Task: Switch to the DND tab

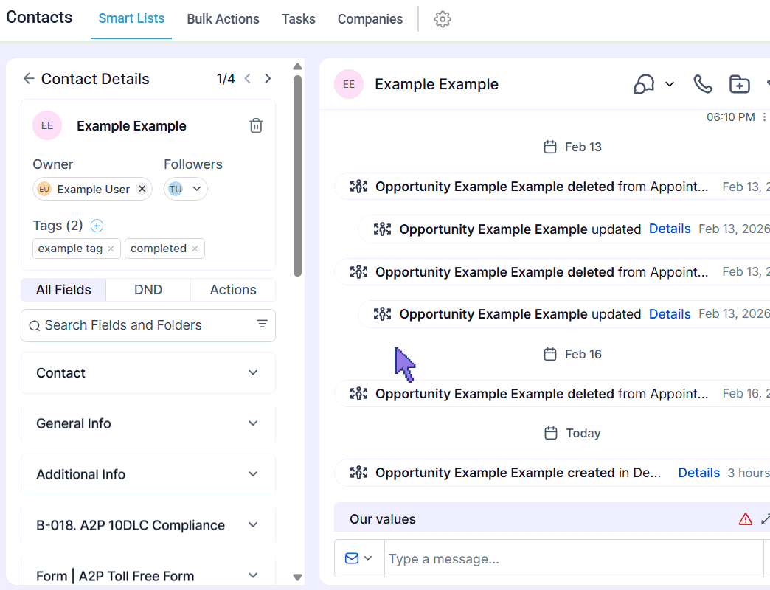Action: [148, 289]
